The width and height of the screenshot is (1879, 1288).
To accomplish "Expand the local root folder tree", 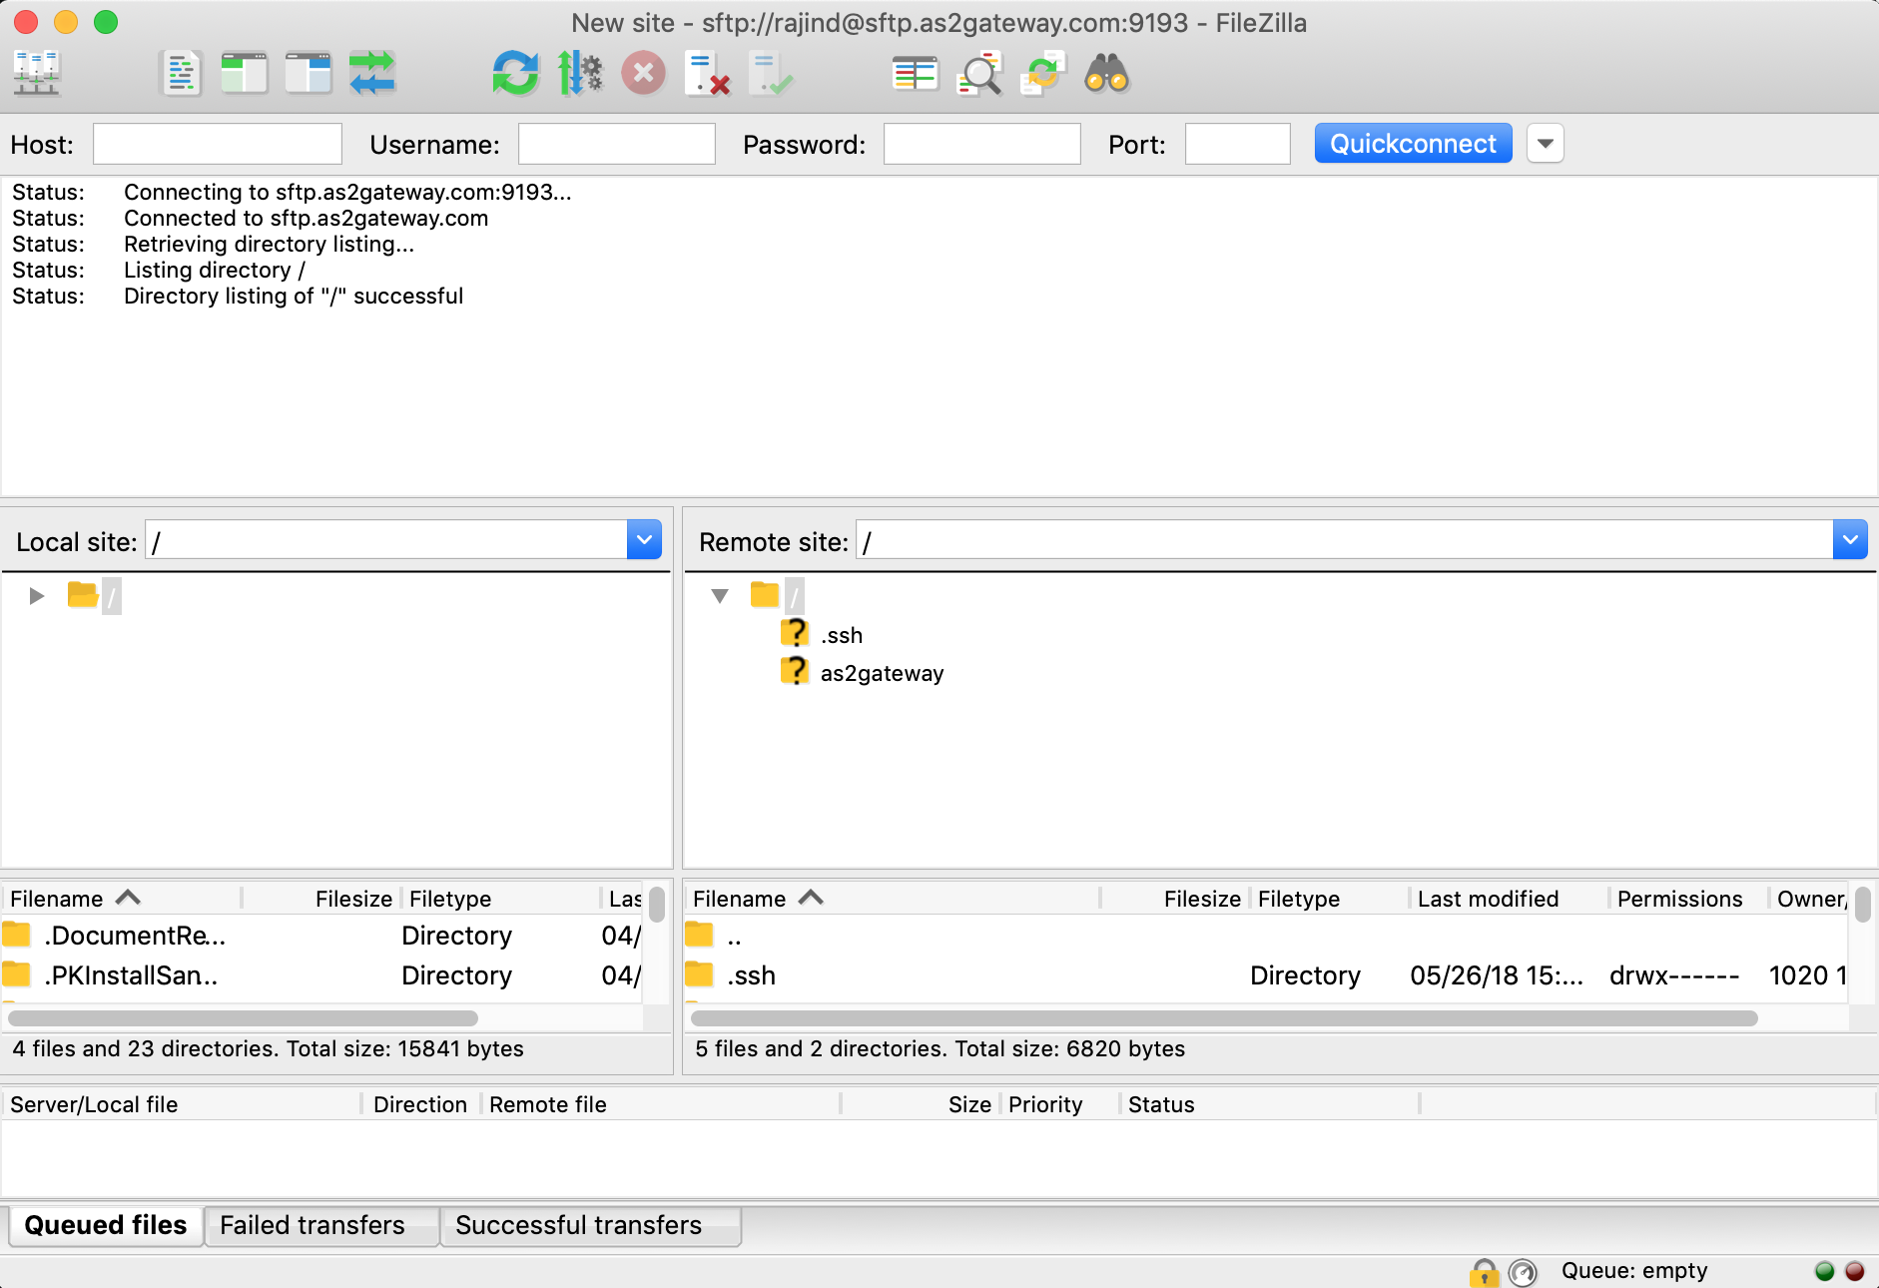I will [x=37, y=596].
